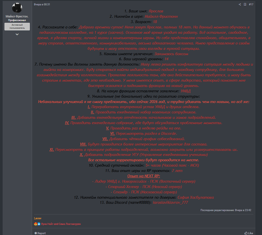Click the Discord name iaroslaviklavrov_777
The width and height of the screenshot is (262, 235).
click(x=170, y=202)
